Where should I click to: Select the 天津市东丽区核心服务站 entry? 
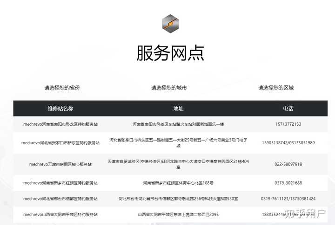coord(60,164)
